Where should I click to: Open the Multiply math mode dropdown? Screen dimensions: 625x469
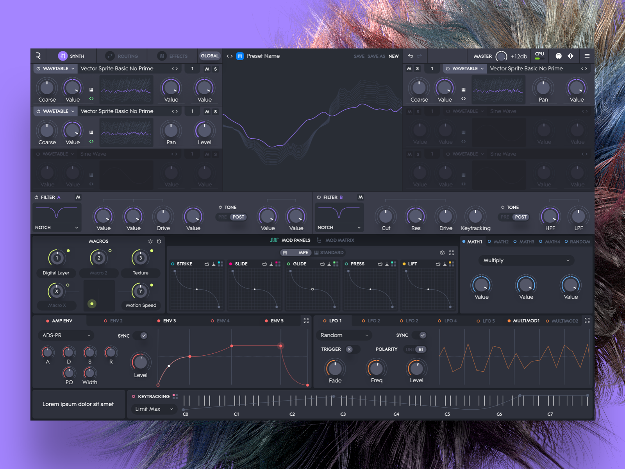pyautogui.click(x=526, y=260)
